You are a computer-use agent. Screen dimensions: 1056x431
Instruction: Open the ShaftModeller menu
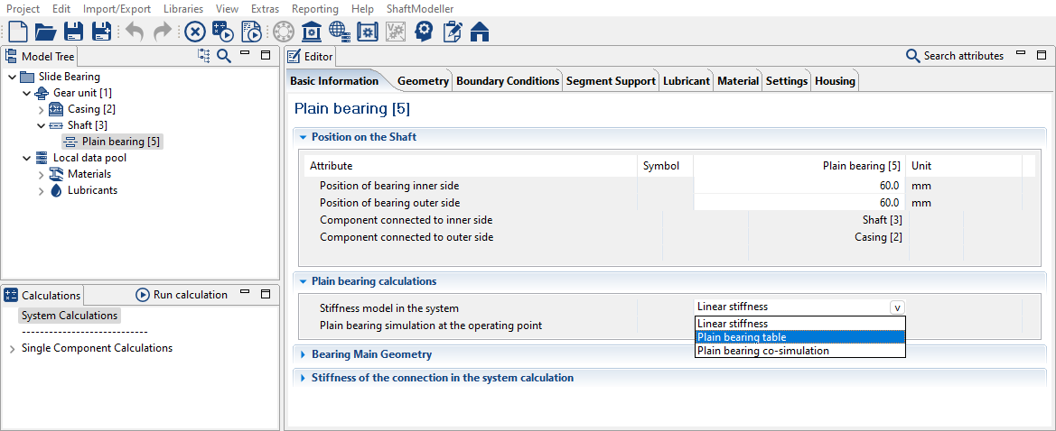click(x=420, y=9)
